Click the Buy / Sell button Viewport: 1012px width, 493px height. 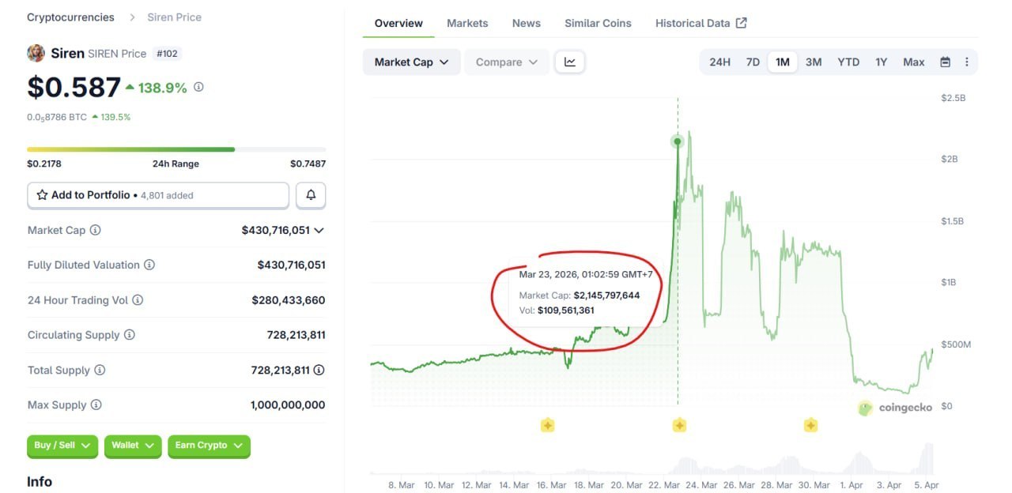[x=62, y=446]
